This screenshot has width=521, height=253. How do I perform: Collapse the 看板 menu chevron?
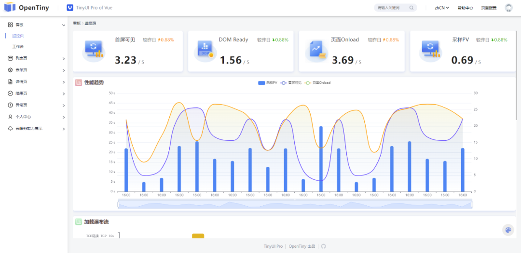tap(64, 25)
